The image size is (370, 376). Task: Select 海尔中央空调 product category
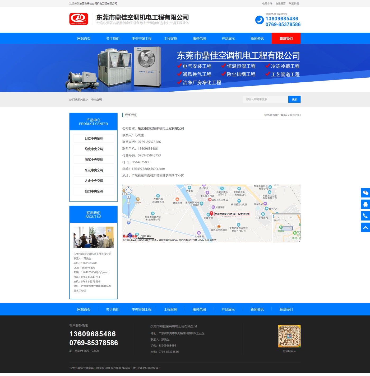point(94,159)
